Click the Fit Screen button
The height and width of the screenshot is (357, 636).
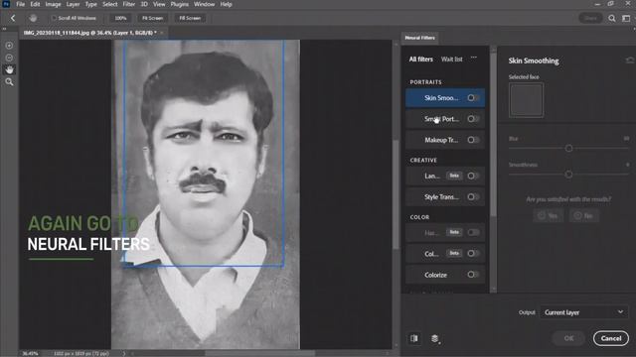point(152,18)
